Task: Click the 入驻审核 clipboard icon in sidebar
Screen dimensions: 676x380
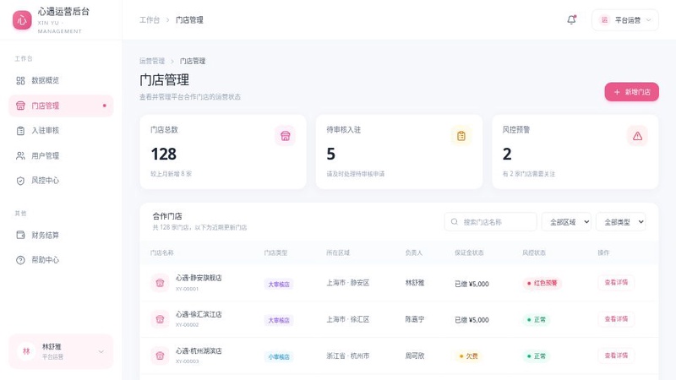Action: click(x=20, y=131)
